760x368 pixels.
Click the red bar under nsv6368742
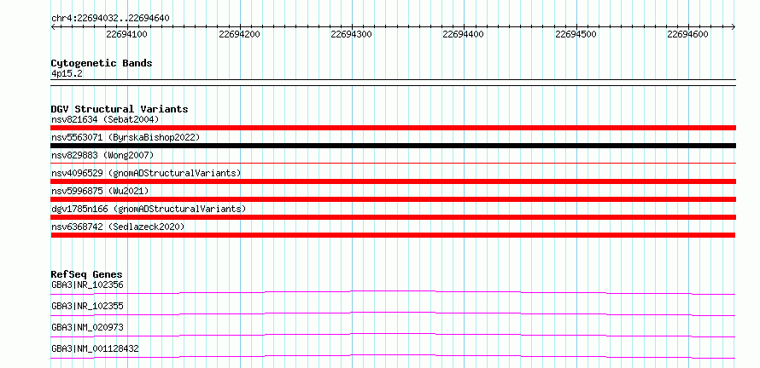[394, 235]
